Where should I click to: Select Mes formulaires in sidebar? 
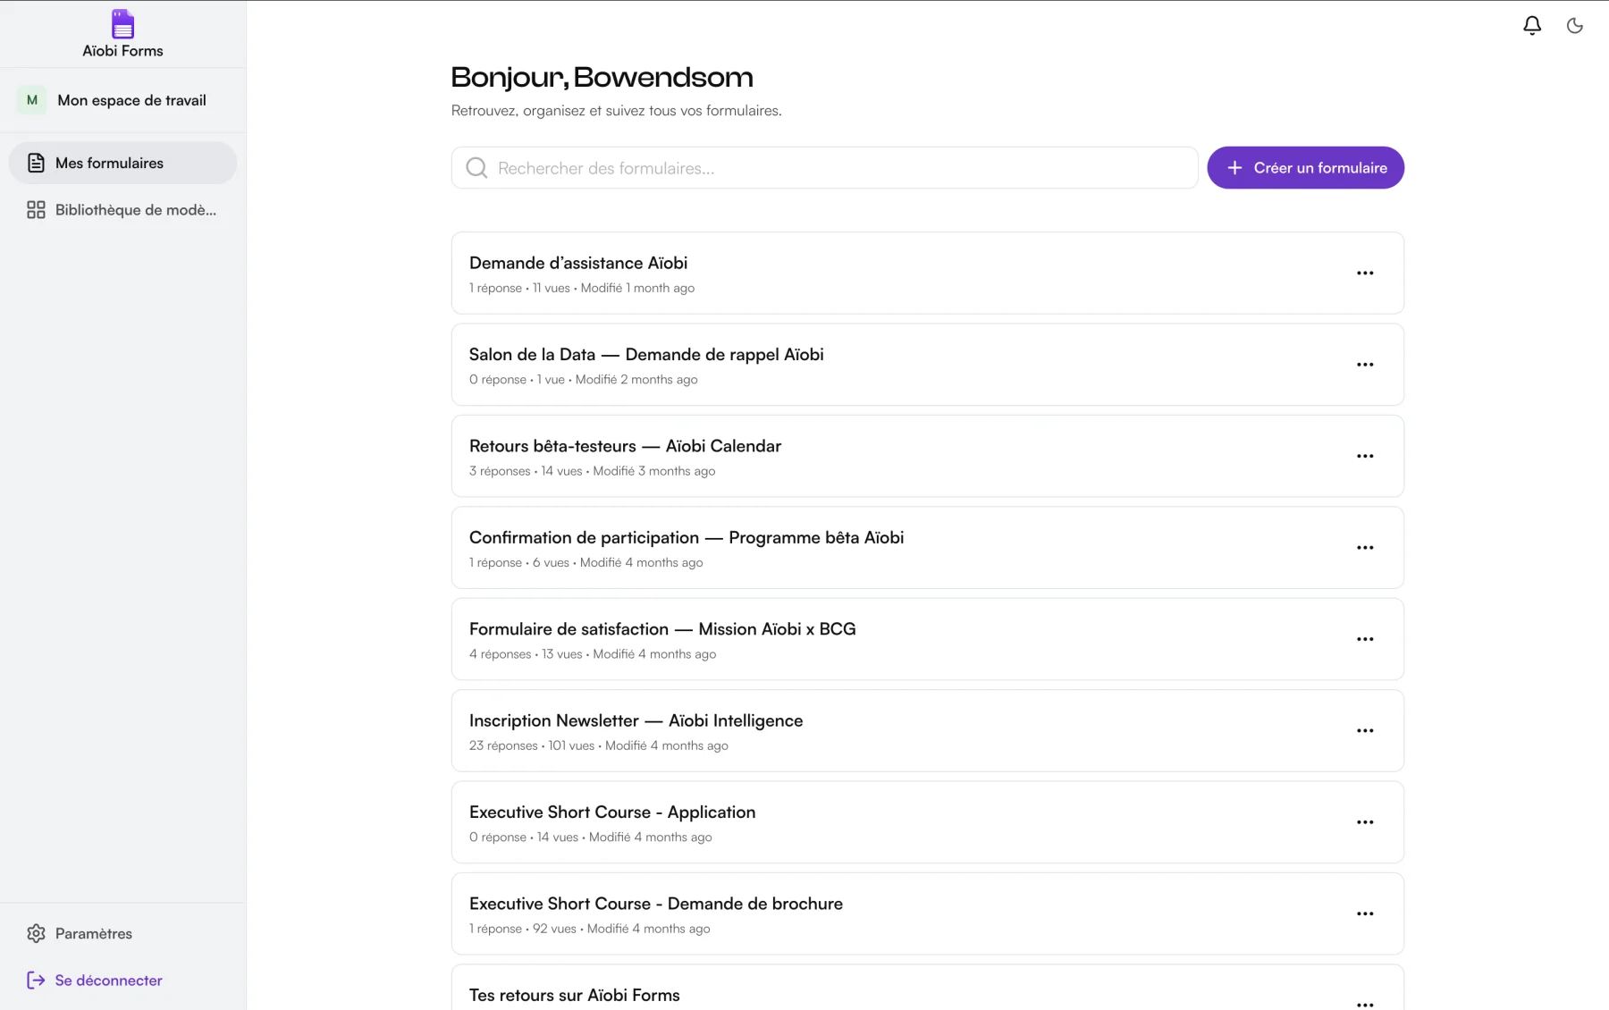pos(122,163)
